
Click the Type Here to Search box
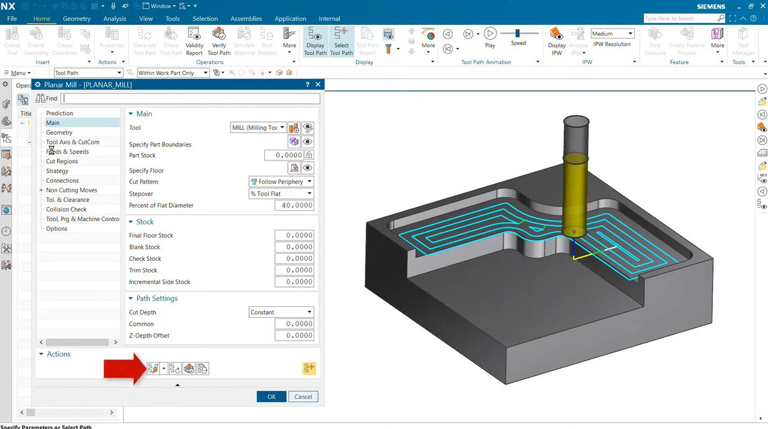(680, 19)
